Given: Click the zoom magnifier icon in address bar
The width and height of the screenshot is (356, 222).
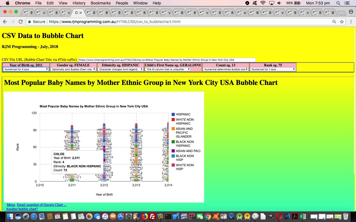Looking at the screenshot, I should [334, 22].
